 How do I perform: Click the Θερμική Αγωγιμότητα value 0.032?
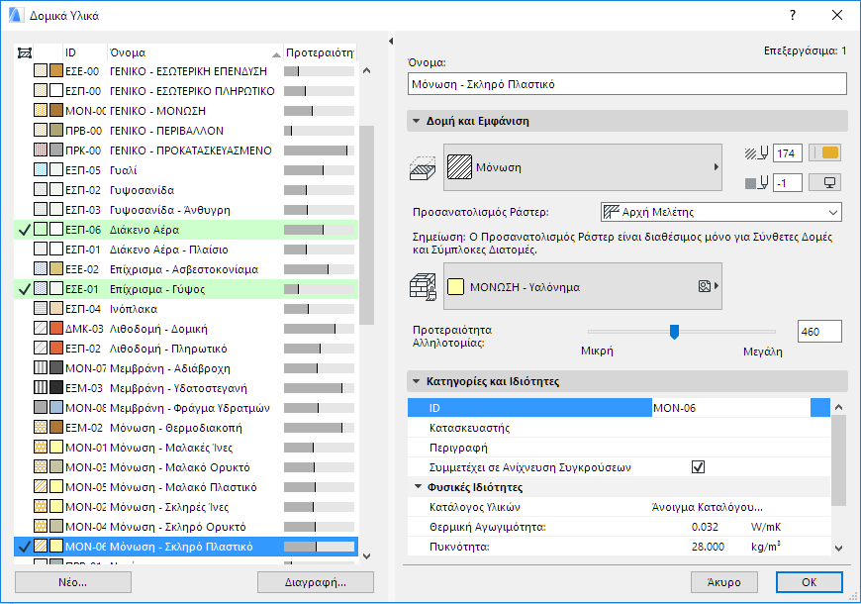coord(705,527)
